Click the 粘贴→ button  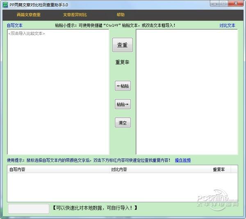123,104
